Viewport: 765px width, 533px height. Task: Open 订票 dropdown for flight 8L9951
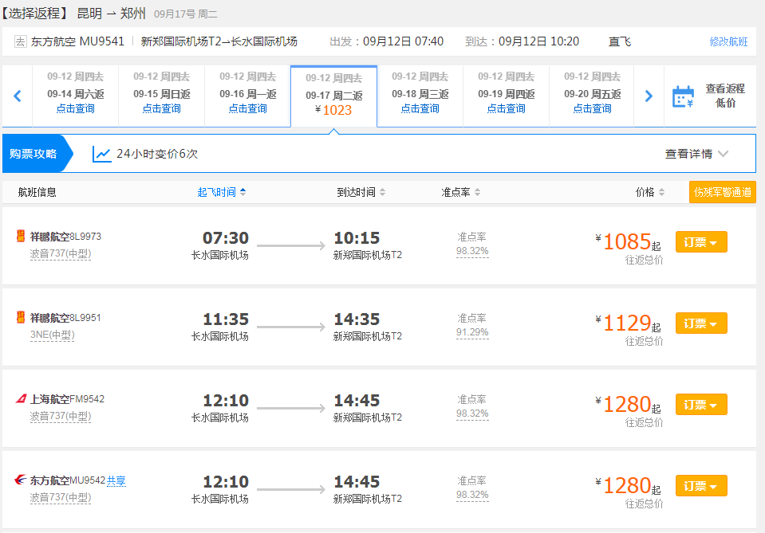pos(701,323)
